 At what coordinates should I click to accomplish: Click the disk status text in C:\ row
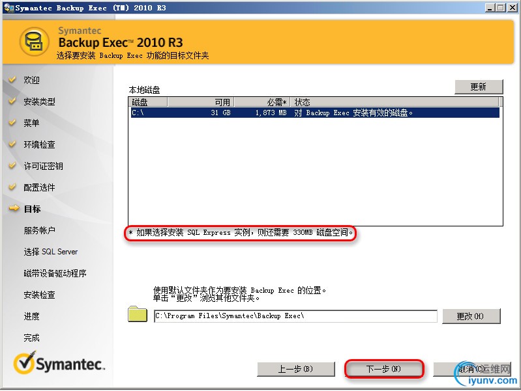click(353, 113)
